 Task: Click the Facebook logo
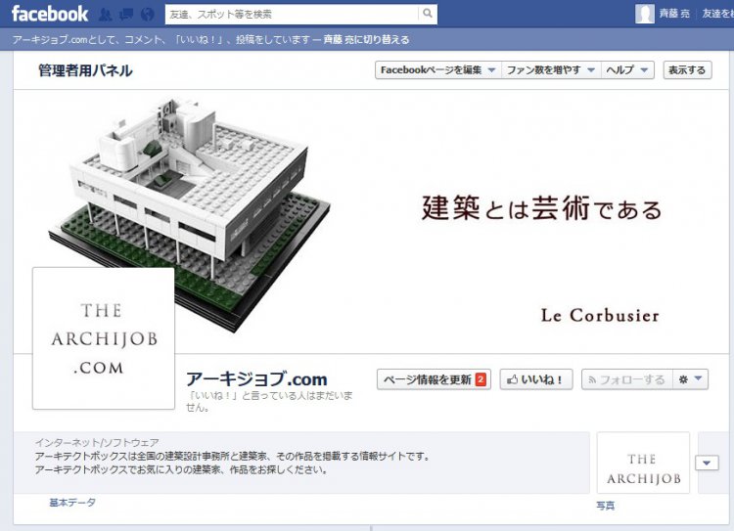[x=50, y=14]
